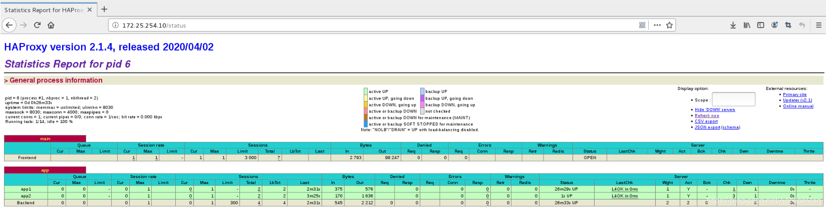Viewport: 826px width, 210px height.
Task: Show site information for 172.25.254.10
Action: tap(115, 25)
